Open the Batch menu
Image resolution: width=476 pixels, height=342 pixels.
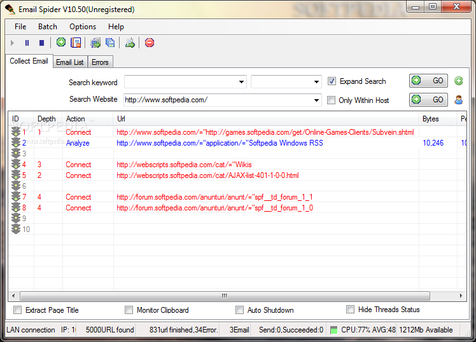tap(48, 27)
